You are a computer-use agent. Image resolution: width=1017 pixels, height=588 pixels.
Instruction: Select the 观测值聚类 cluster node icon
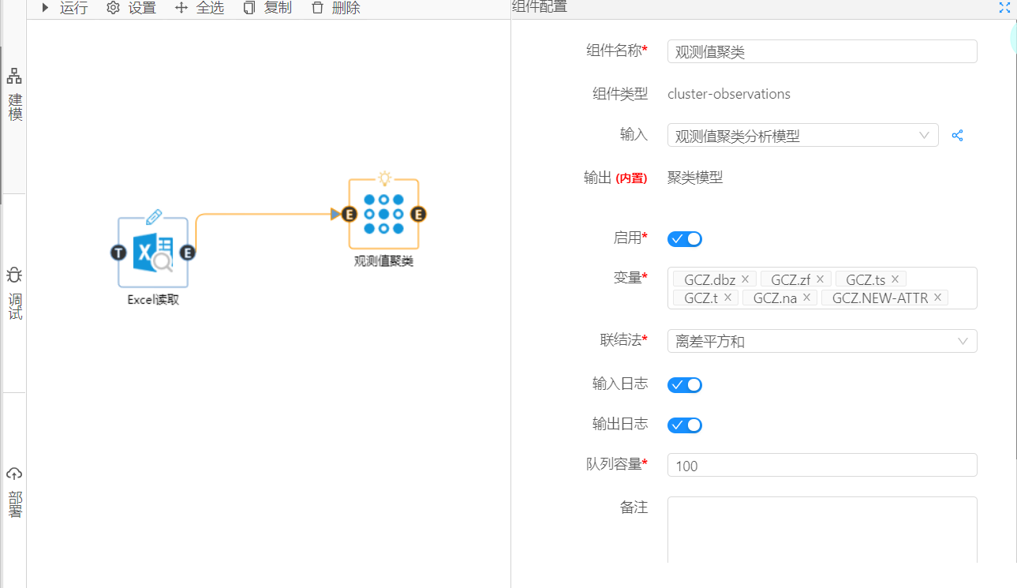tap(383, 214)
